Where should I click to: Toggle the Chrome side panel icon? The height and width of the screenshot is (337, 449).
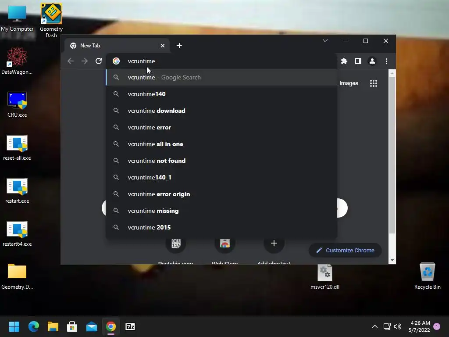tap(358, 61)
